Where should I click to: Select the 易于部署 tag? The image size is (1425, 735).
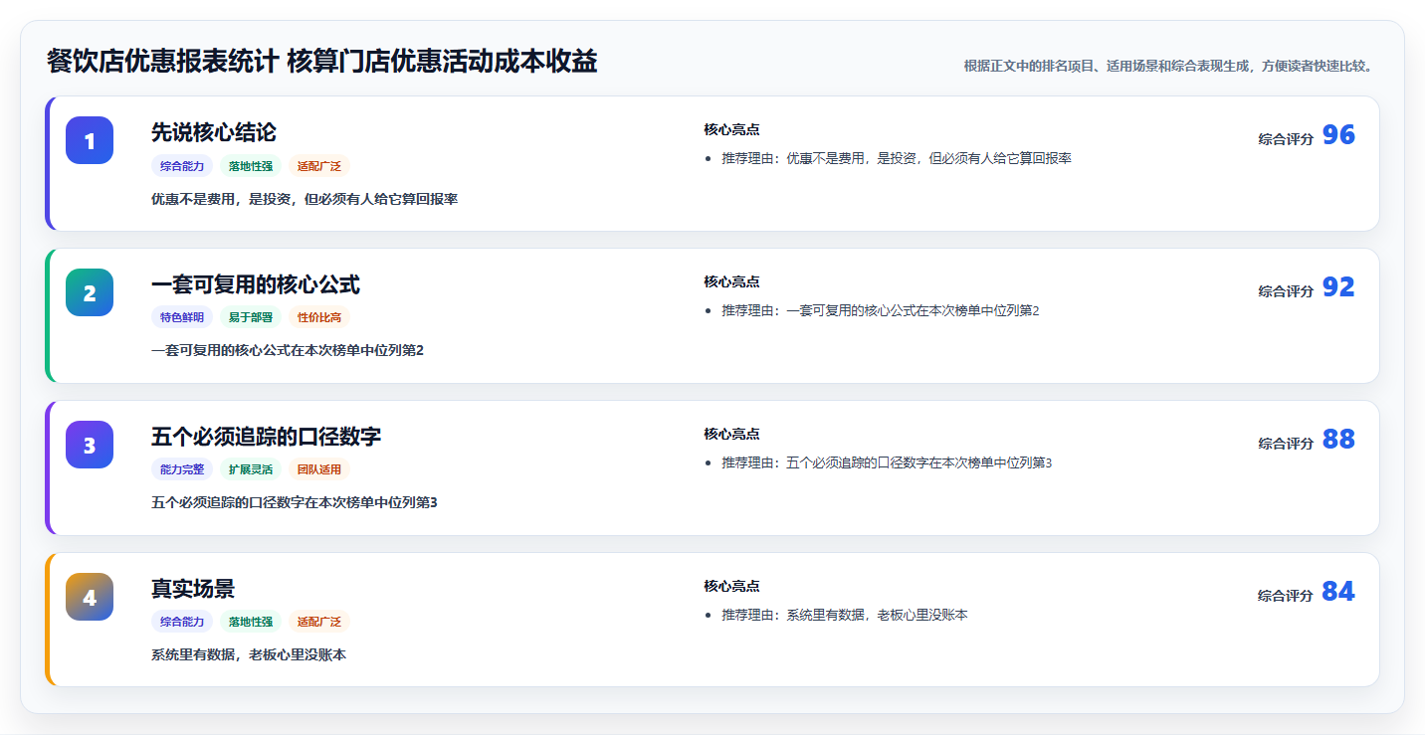click(x=251, y=318)
